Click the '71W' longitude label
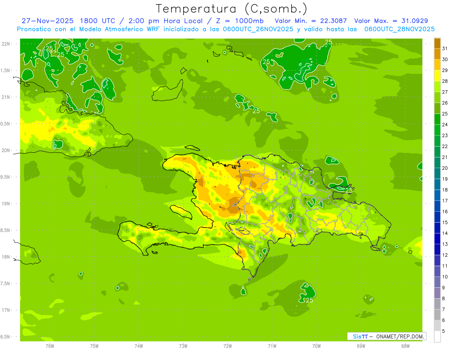The width and height of the screenshot is (455, 351). pos(272,346)
